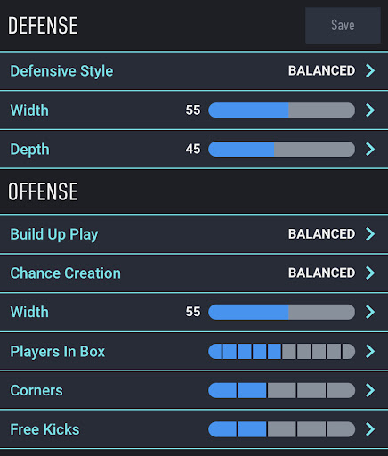
Task: Set the offense Width slider bar
Action: click(281, 312)
